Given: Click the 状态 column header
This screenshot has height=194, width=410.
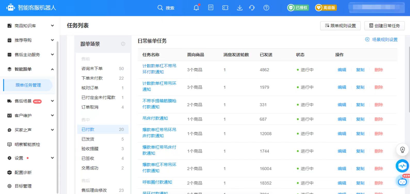Looking at the screenshot, I should (x=300, y=55).
